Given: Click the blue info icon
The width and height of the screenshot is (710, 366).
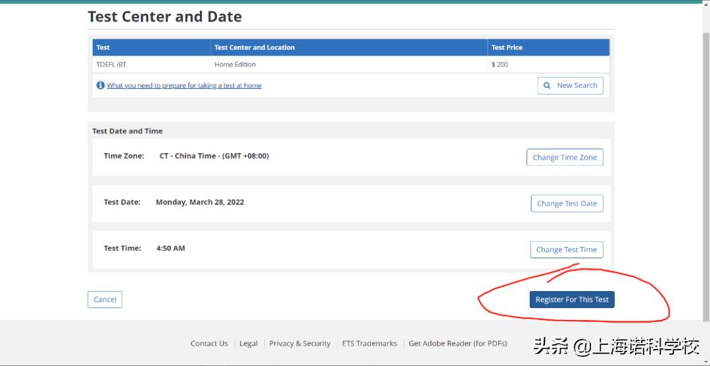Looking at the screenshot, I should 101,85.
